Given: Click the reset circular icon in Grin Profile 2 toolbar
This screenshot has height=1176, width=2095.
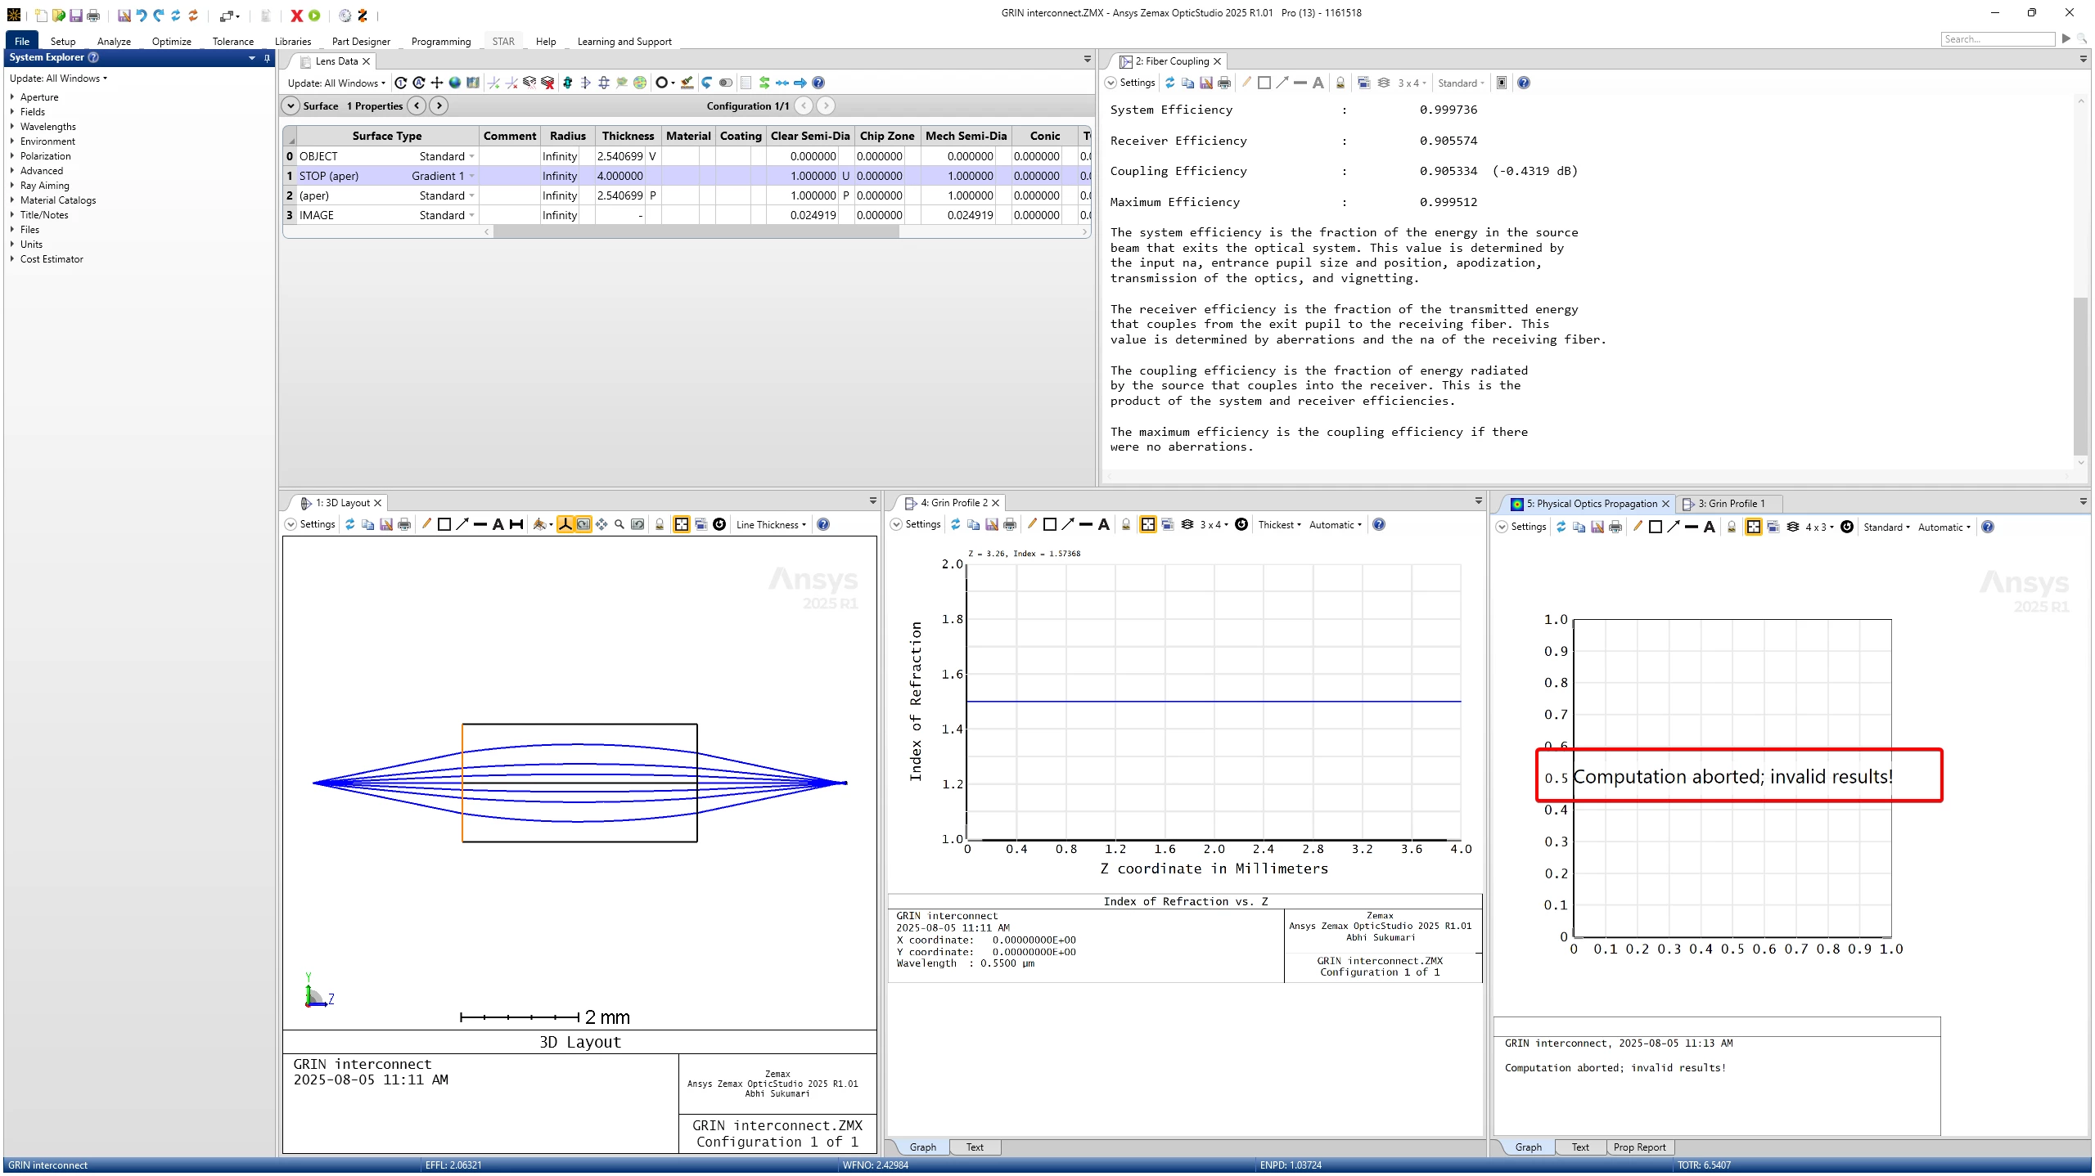Looking at the screenshot, I should pyautogui.click(x=1241, y=524).
